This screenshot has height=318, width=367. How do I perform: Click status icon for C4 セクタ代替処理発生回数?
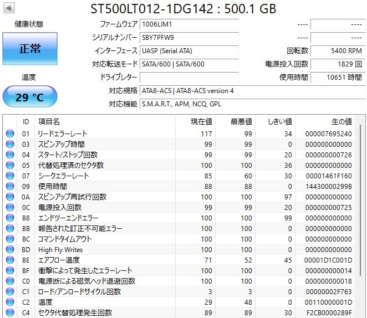(x=10, y=312)
